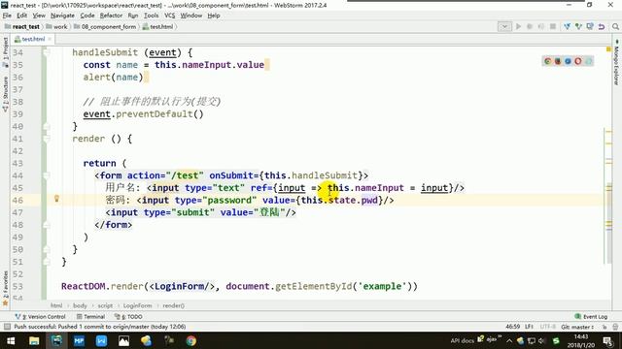Screen dimensions: 622x349
Task: Click the Push successful status message
Action: (x=99, y=327)
